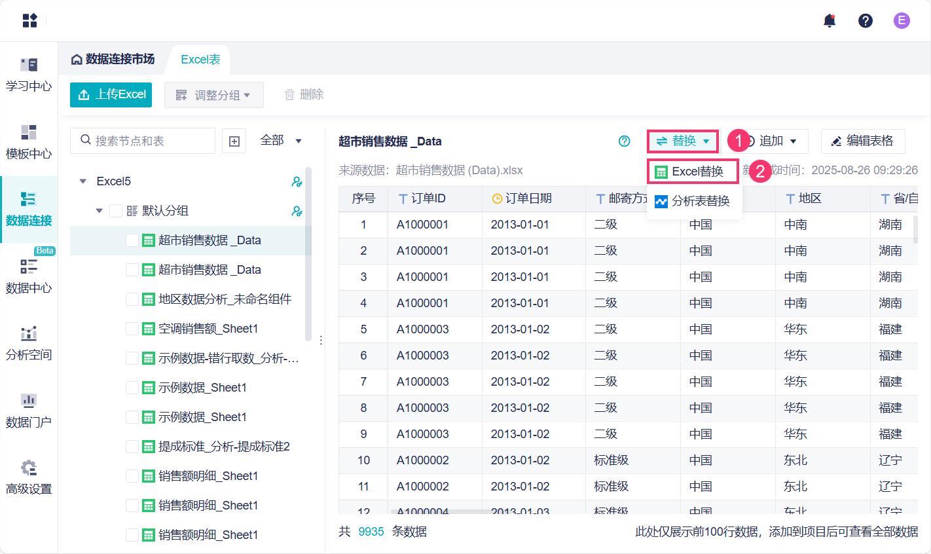Select 提成标准_分析-提成标准2 in the tree
The width and height of the screenshot is (931, 554).
click(224, 447)
